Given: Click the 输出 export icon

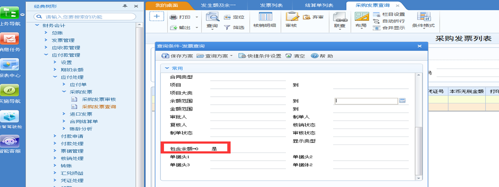Looking at the screenshot, I should tap(173, 28).
